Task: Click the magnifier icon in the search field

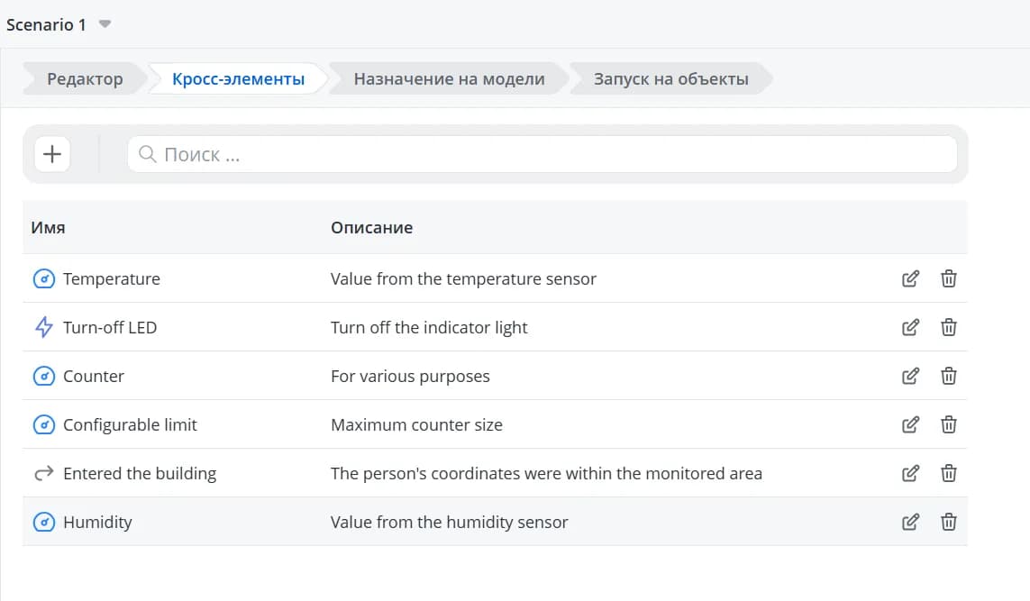Action: 148,154
